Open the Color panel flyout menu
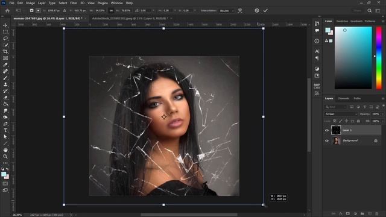 383,22
